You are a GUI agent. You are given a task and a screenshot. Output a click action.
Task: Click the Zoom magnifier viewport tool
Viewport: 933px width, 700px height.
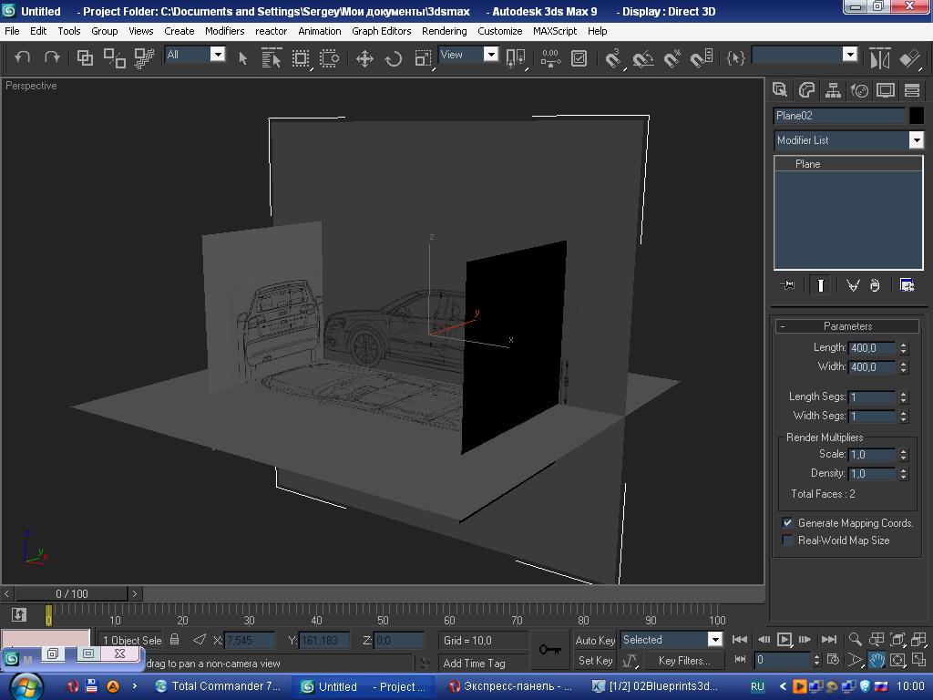click(x=856, y=640)
